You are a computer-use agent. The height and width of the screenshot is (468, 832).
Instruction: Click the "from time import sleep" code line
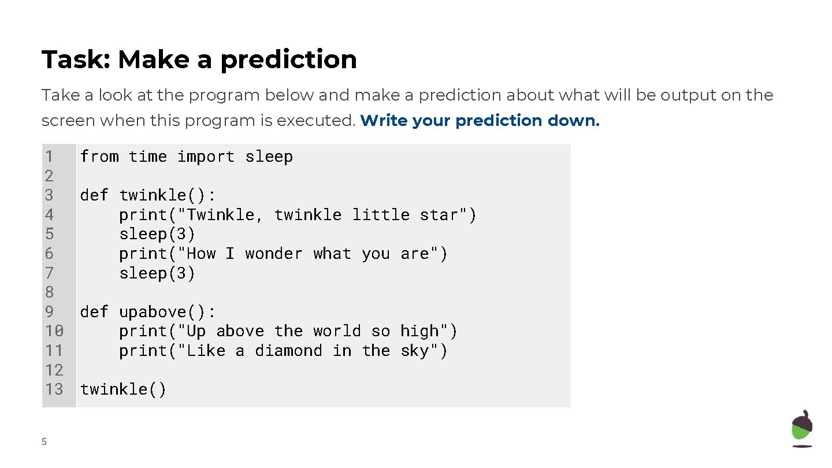click(x=186, y=157)
